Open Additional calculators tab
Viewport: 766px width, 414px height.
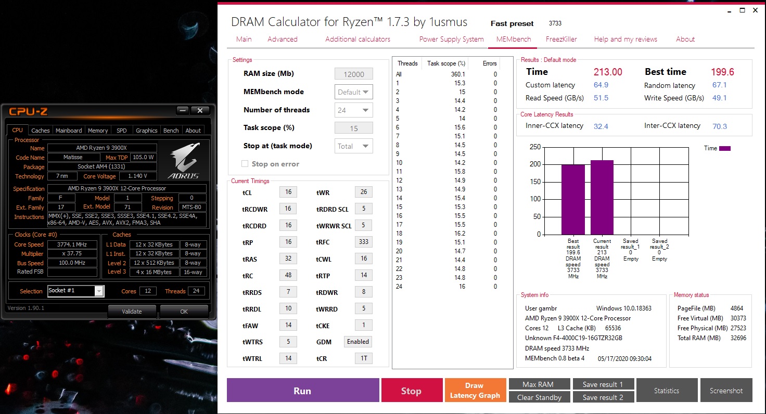[358, 39]
